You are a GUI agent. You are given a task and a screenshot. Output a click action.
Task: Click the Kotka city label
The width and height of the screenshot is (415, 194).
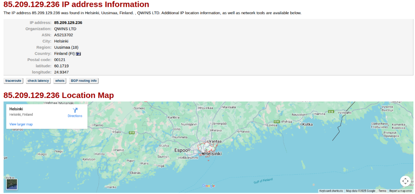pyautogui.click(x=307, y=124)
